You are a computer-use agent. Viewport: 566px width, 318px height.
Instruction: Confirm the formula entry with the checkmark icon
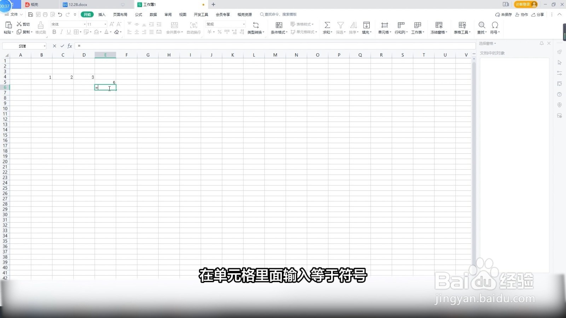click(x=62, y=46)
